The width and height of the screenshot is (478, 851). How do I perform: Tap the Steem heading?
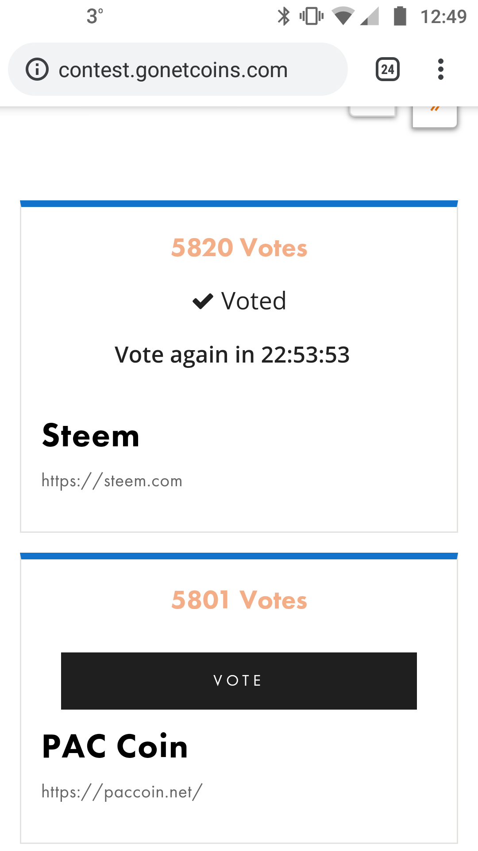tap(91, 436)
